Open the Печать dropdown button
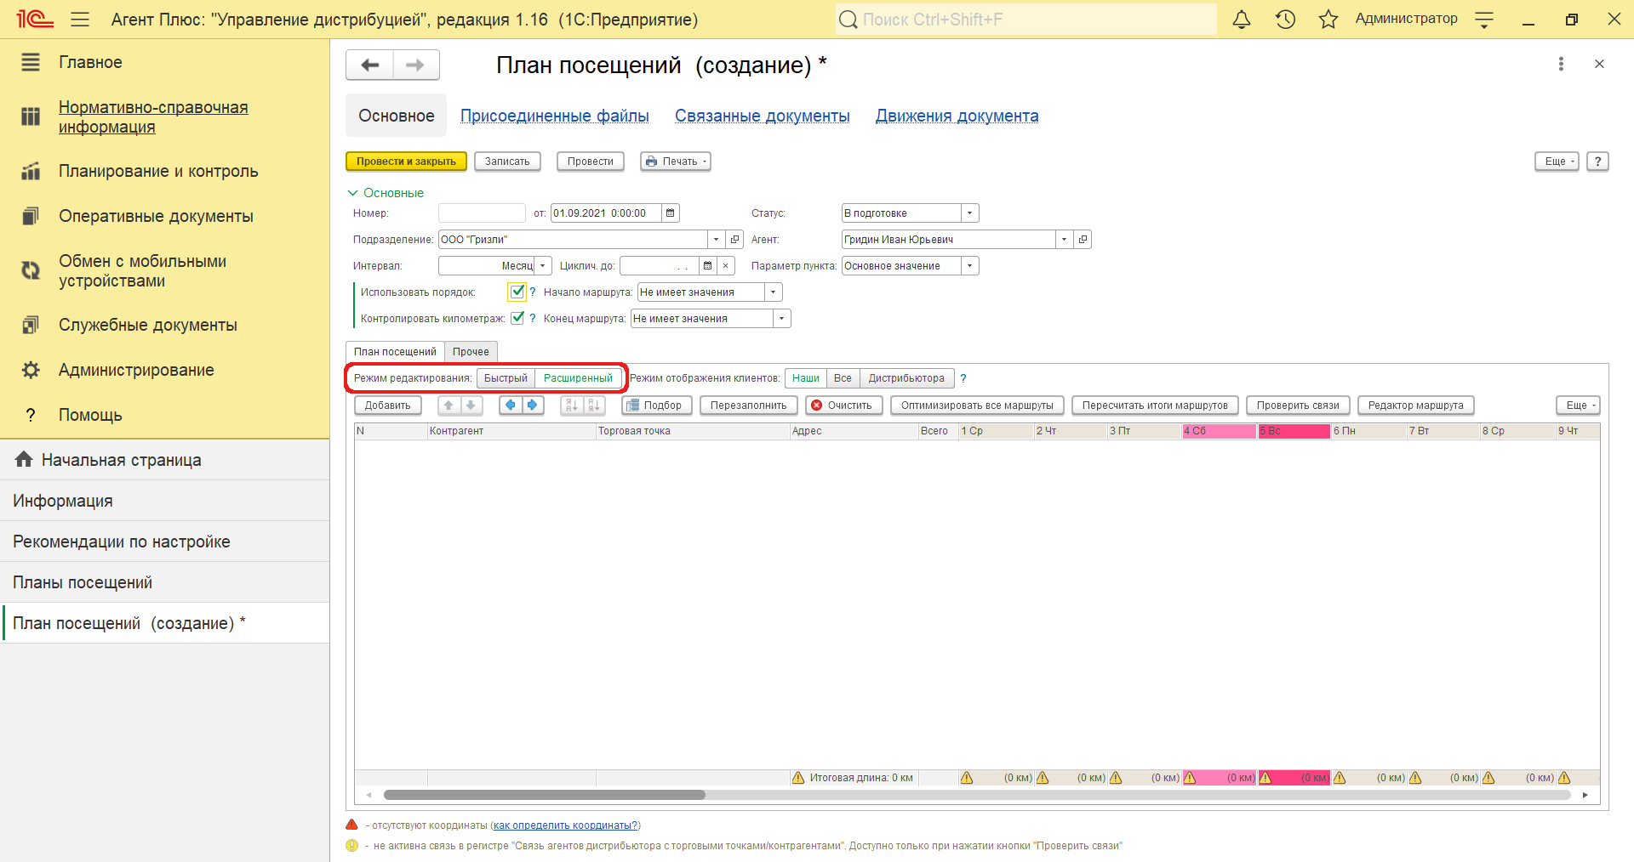1634x862 pixels. 676,162
